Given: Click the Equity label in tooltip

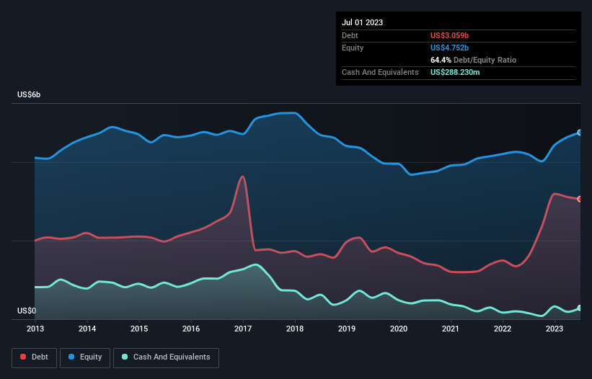Looking at the screenshot, I should click(x=353, y=48).
